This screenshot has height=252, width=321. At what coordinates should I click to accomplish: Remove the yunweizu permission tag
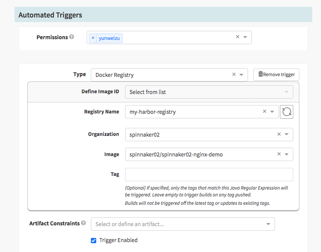click(x=93, y=38)
